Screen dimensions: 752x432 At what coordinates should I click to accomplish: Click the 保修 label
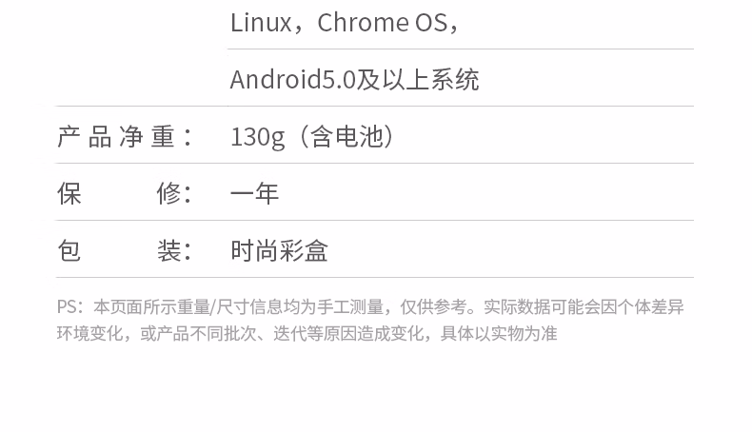click(x=125, y=194)
